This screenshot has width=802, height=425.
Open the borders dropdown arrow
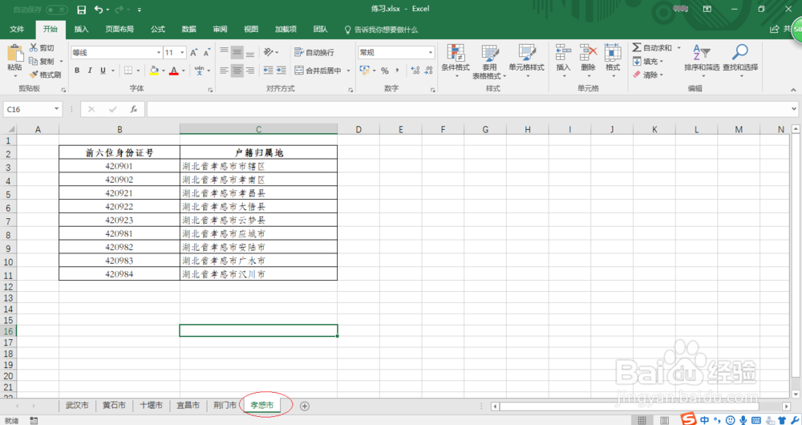pos(138,71)
